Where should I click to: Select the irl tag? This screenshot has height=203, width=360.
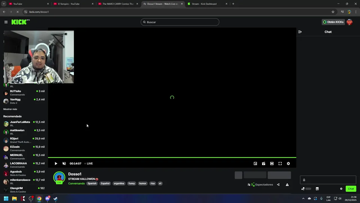coord(160,184)
